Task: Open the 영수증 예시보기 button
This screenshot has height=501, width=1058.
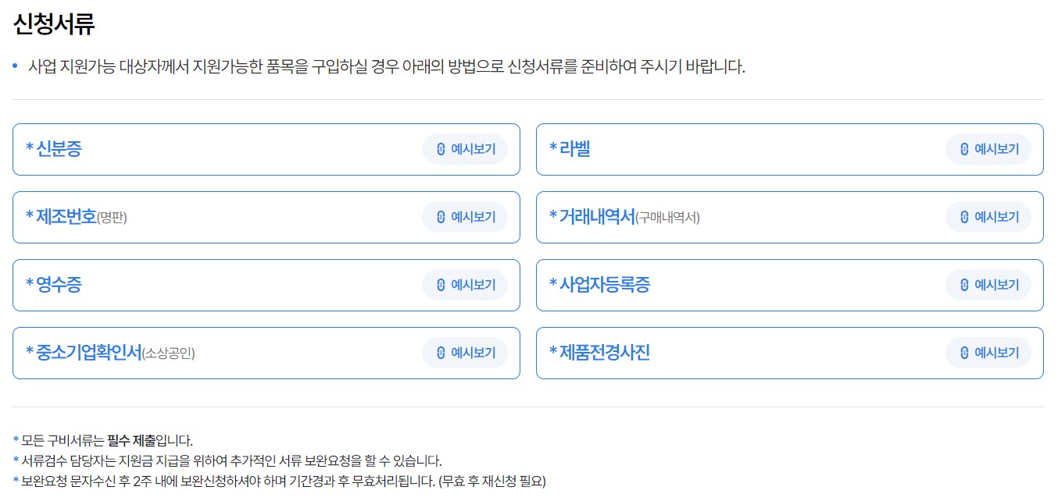Action: coord(466,285)
